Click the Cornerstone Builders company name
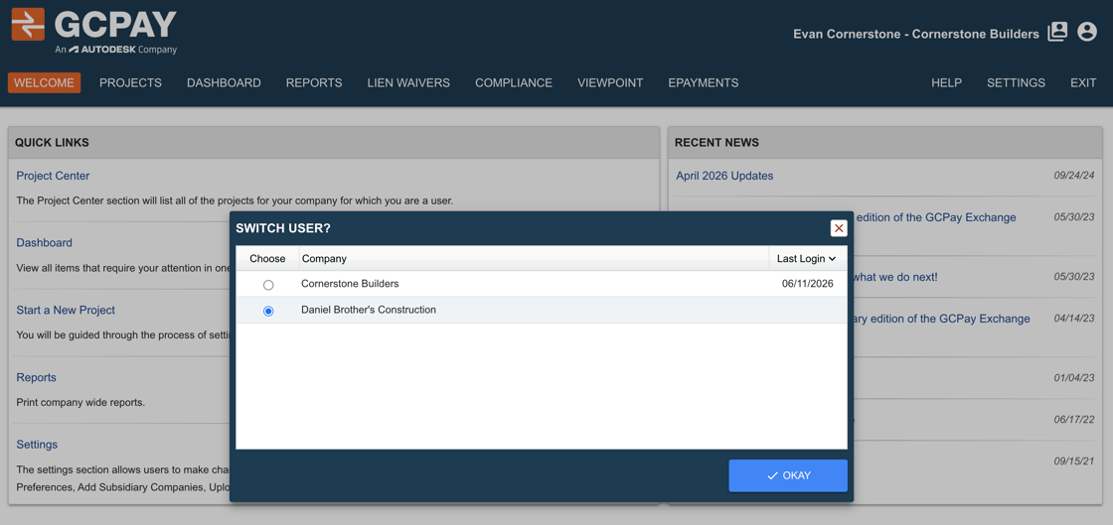This screenshot has height=525, width=1113. point(350,284)
